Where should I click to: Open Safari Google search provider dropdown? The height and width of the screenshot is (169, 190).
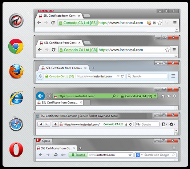pyautogui.click(x=138, y=124)
